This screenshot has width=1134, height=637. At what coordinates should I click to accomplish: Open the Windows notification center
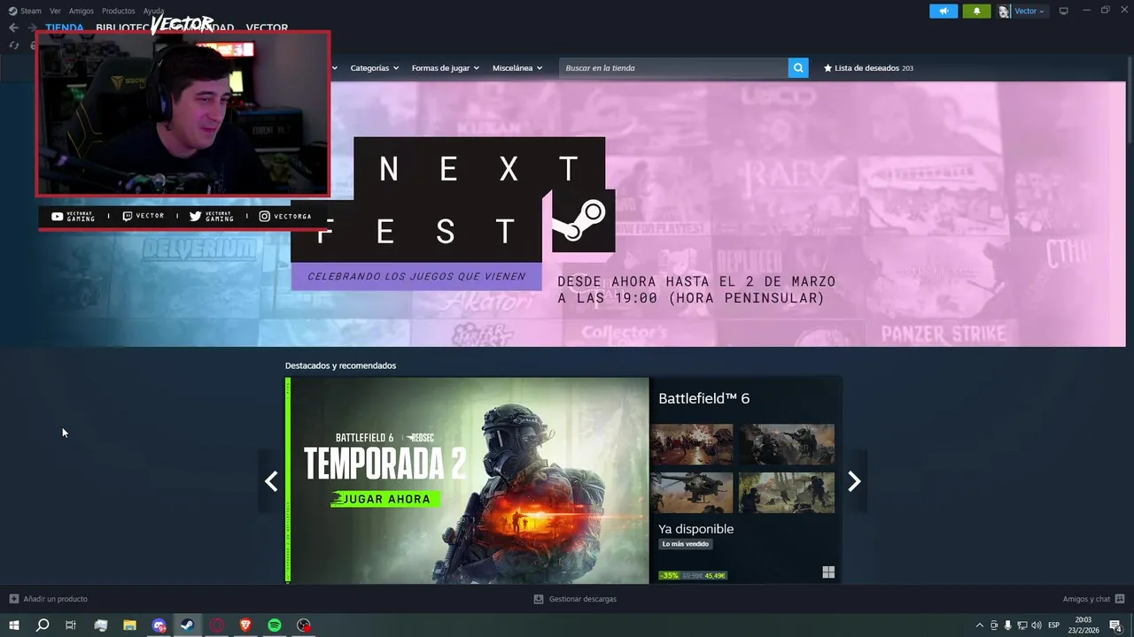(x=1116, y=625)
